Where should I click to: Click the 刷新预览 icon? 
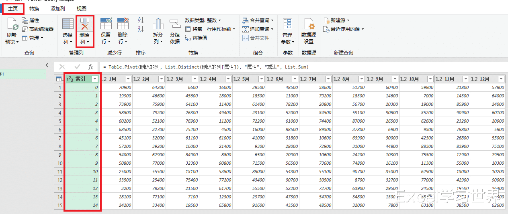(12, 24)
